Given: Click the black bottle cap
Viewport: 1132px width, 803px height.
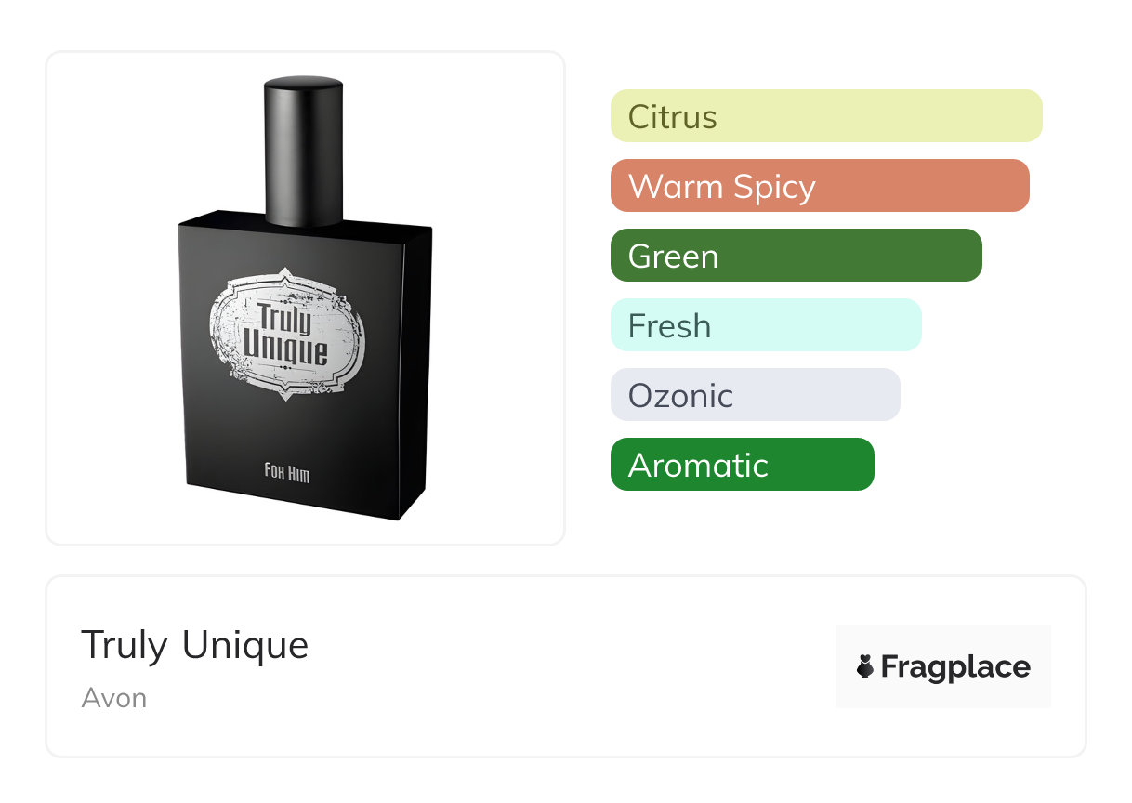Looking at the screenshot, I should coord(304,151).
